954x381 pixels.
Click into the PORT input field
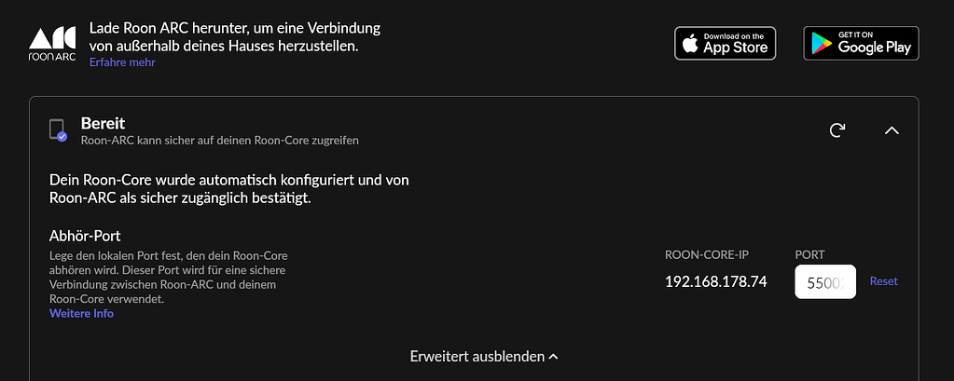(x=825, y=281)
